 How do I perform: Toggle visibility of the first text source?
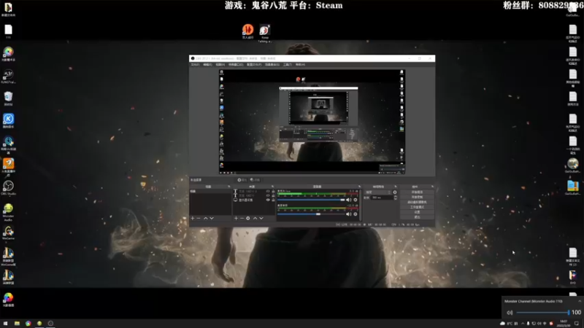click(268, 191)
